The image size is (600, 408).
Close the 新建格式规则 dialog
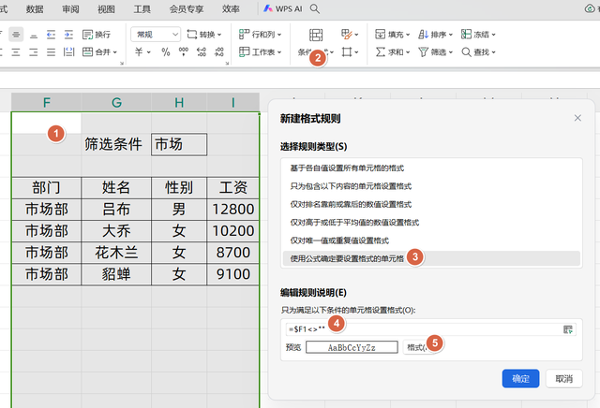click(577, 118)
